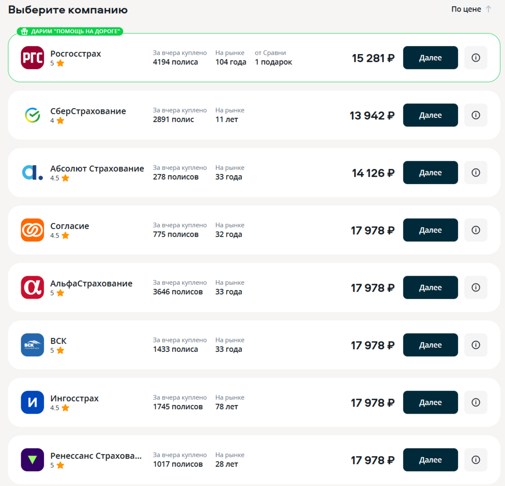The width and height of the screenshot is (505, 486).
Task: Open info icon for СберСтрахование offer
Action: [x=476, y=115]
